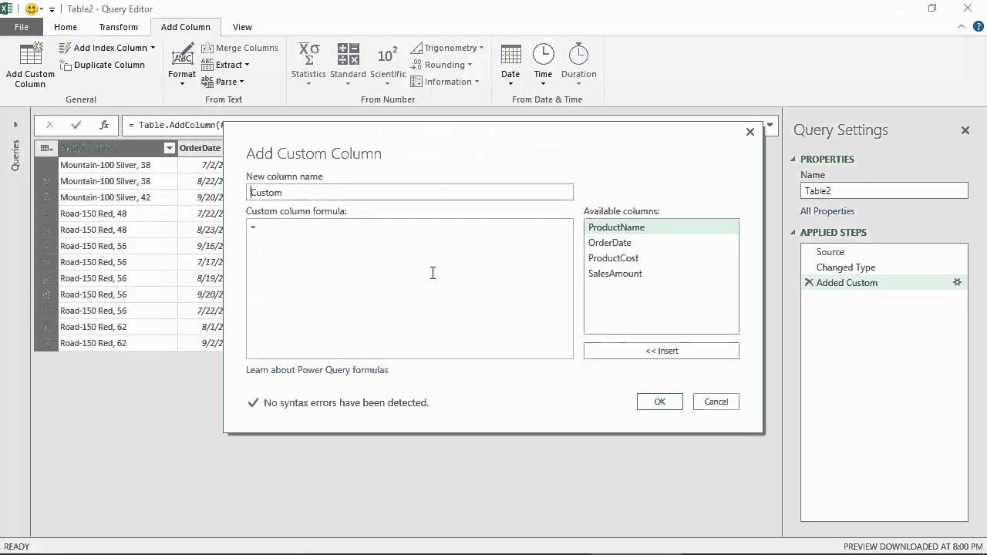Open Learn about Power Query formulas link
Image resolution: width=987 pixels, height=555 pixels.
click(317, 370)
